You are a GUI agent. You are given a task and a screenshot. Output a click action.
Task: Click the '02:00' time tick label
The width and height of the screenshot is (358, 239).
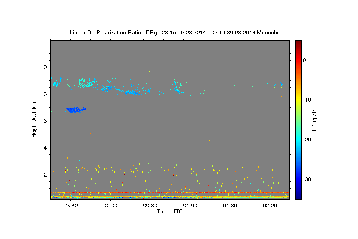[270, 206]
